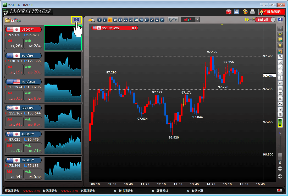Screen dimensions: 288x196
Task: Open the technical indicator wave icon
Action: [x=173, y=20]
